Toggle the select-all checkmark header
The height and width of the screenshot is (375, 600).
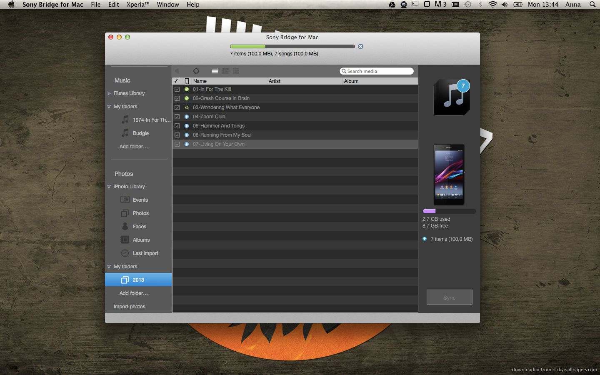pos(176,81)
